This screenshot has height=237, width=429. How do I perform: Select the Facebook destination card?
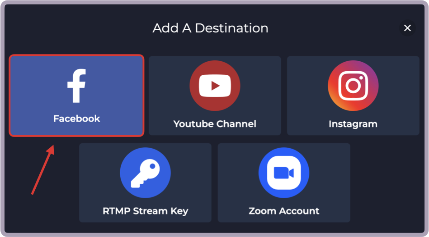pyautogui.click(x=76, y=96)
